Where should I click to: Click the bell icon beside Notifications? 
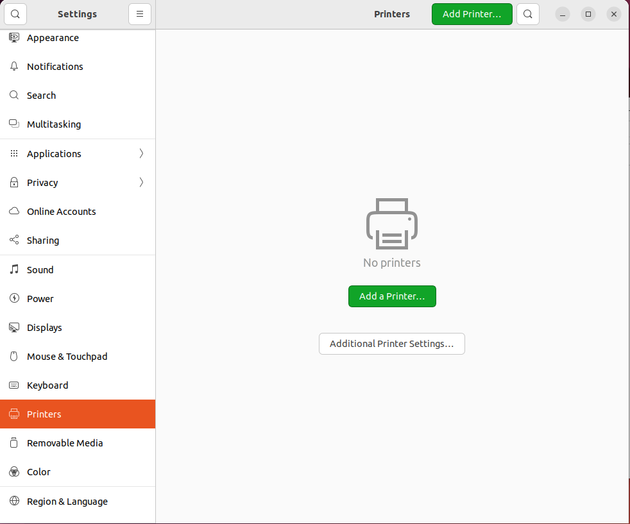click(x=14, y=67)
